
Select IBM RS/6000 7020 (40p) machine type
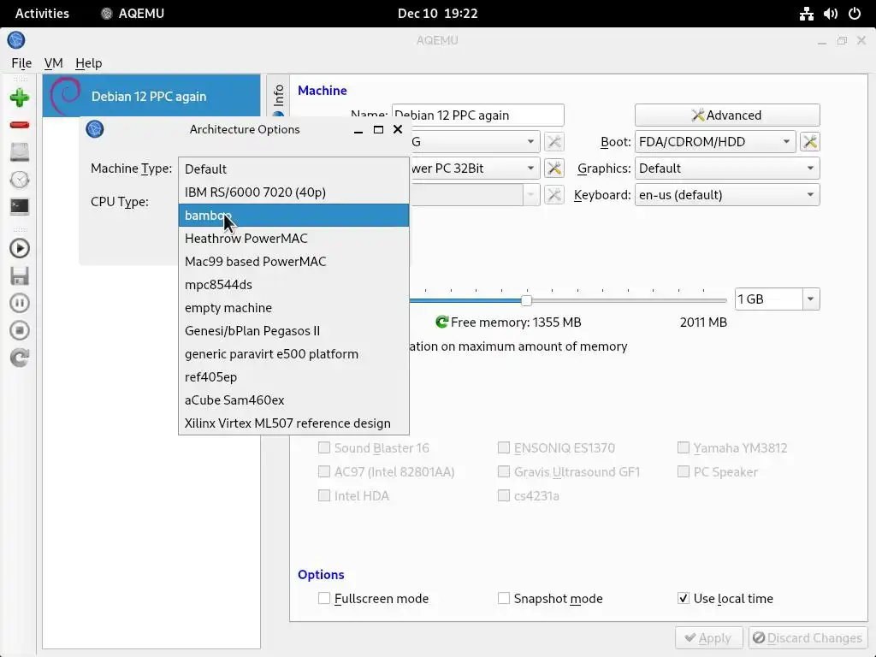pos(294,192)
